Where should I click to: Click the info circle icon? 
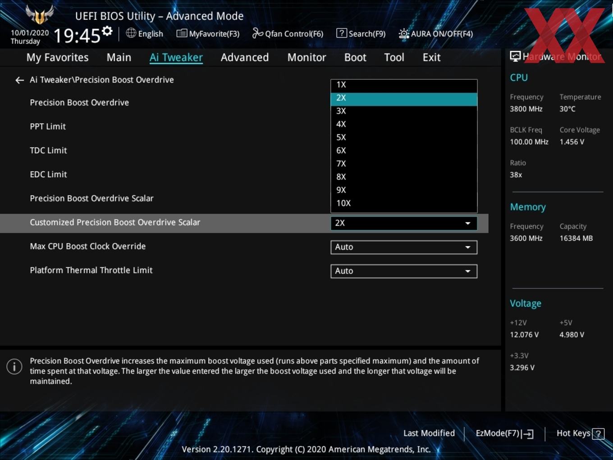(x=14, y=366)
